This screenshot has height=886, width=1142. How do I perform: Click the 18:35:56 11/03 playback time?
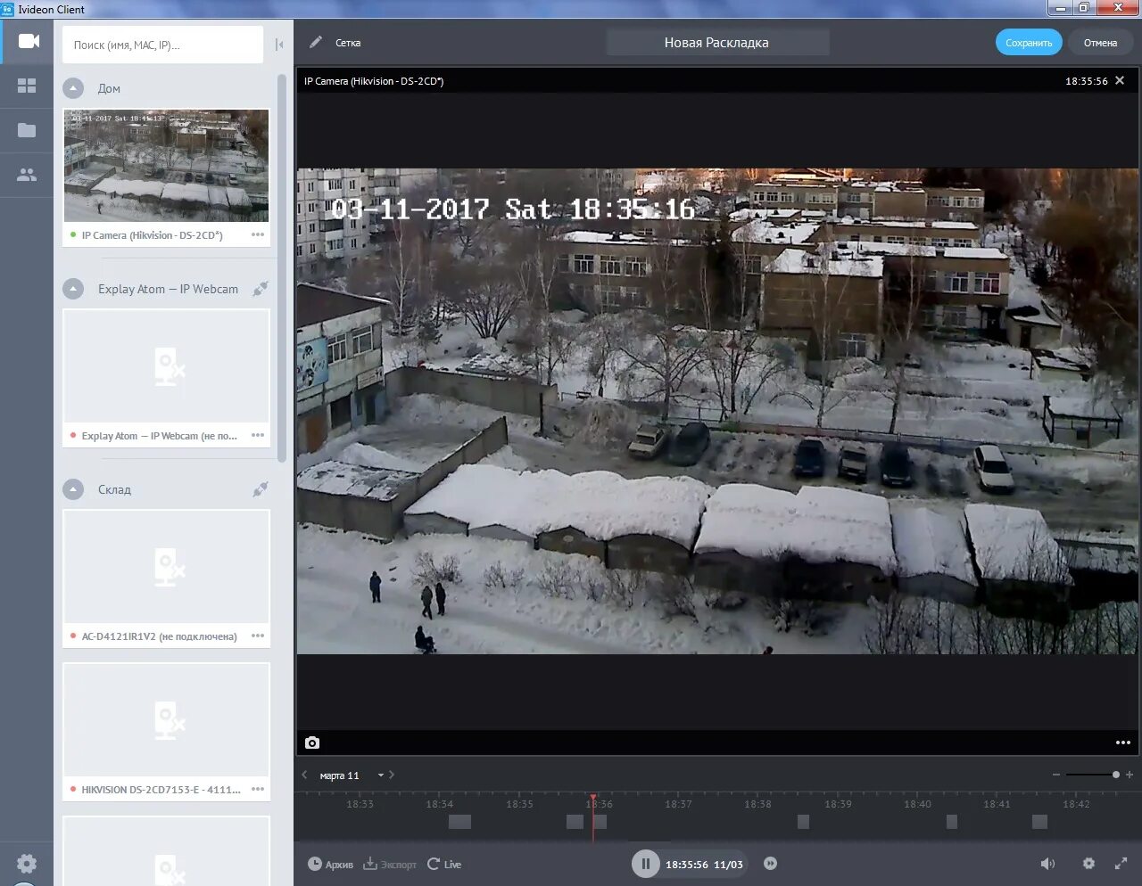704,865
